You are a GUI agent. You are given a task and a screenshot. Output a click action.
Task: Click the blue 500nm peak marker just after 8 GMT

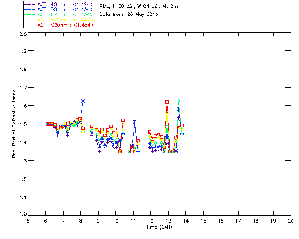coord(83,101)
